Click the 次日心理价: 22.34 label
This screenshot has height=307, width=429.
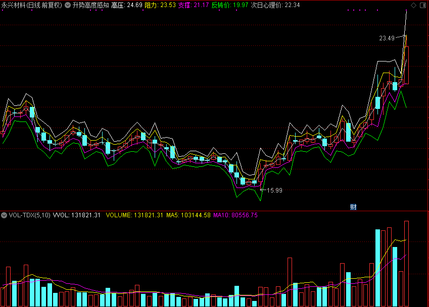275,5
